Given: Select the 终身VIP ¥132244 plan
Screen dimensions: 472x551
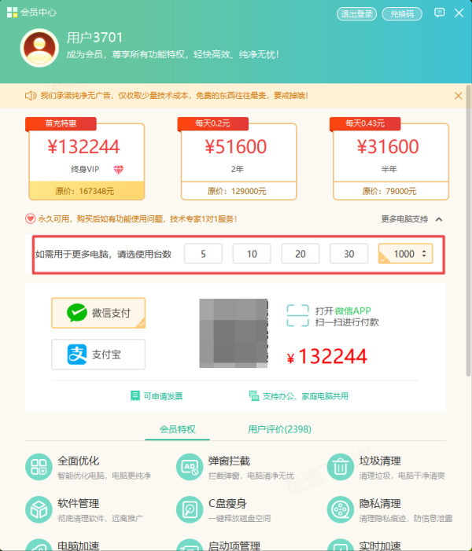Looking at the screenshot, I should (x=87, y=161).
